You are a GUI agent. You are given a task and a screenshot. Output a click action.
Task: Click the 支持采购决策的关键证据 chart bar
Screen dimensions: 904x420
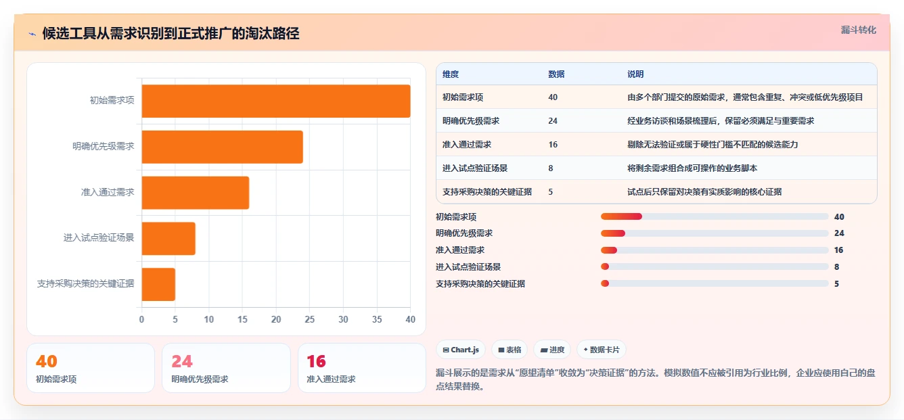158,284
